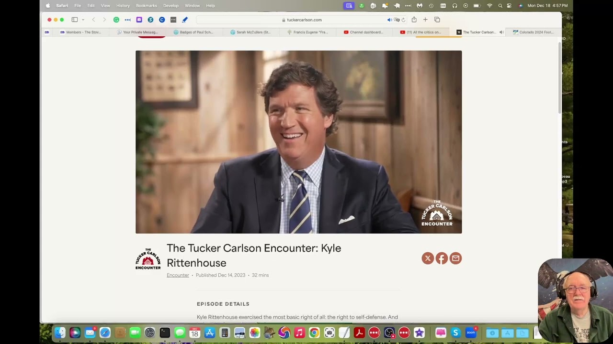The height and width of the screenshot is (344, 613).
Task: Open Finder in the Dock
Action: pyautogui.click(x=60, y=333)
